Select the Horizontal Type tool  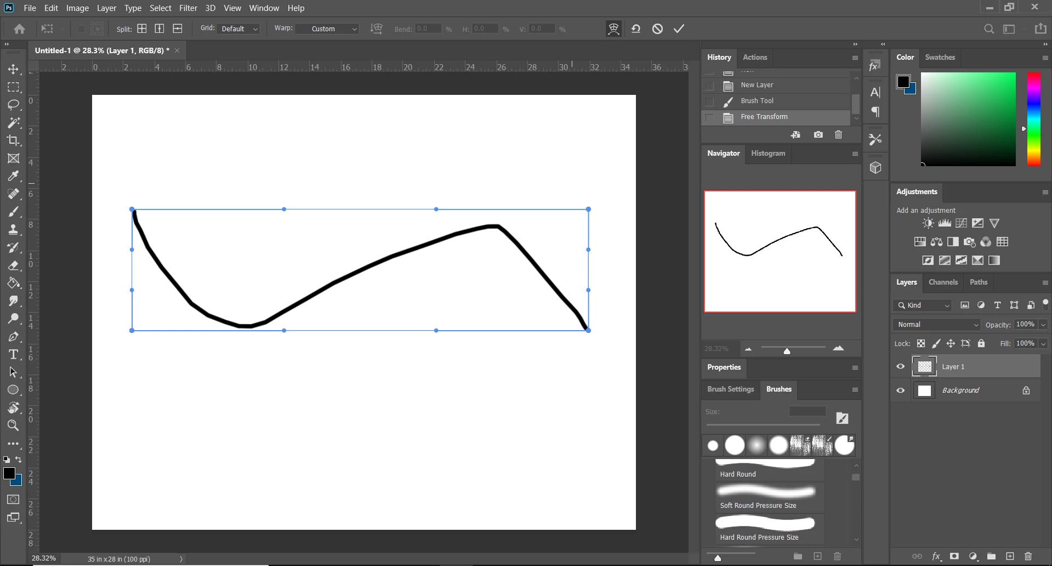(x=13, y=354)
